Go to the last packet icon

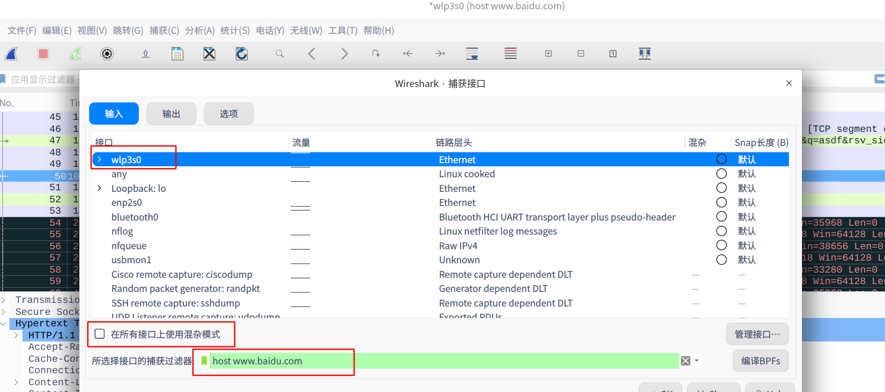pos(440,54)
